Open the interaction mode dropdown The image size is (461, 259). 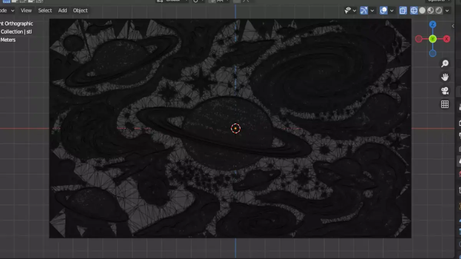tap(7, 10)
